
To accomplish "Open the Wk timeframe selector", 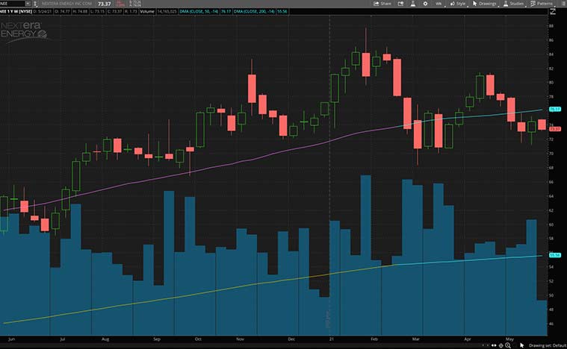I will [x=439, y=4].
